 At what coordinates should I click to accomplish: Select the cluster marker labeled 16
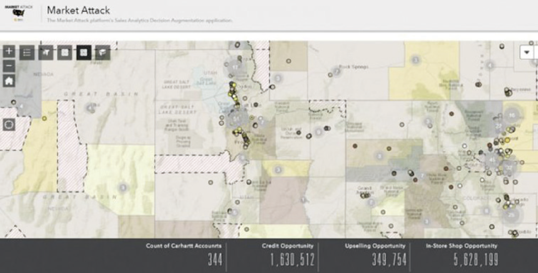pos(512,115)
